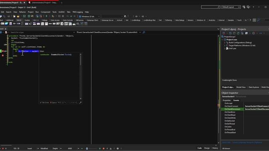This screenshot has width=269, height=151.
Task: Click the Pause toolbar button
Action: pos(59,16)
